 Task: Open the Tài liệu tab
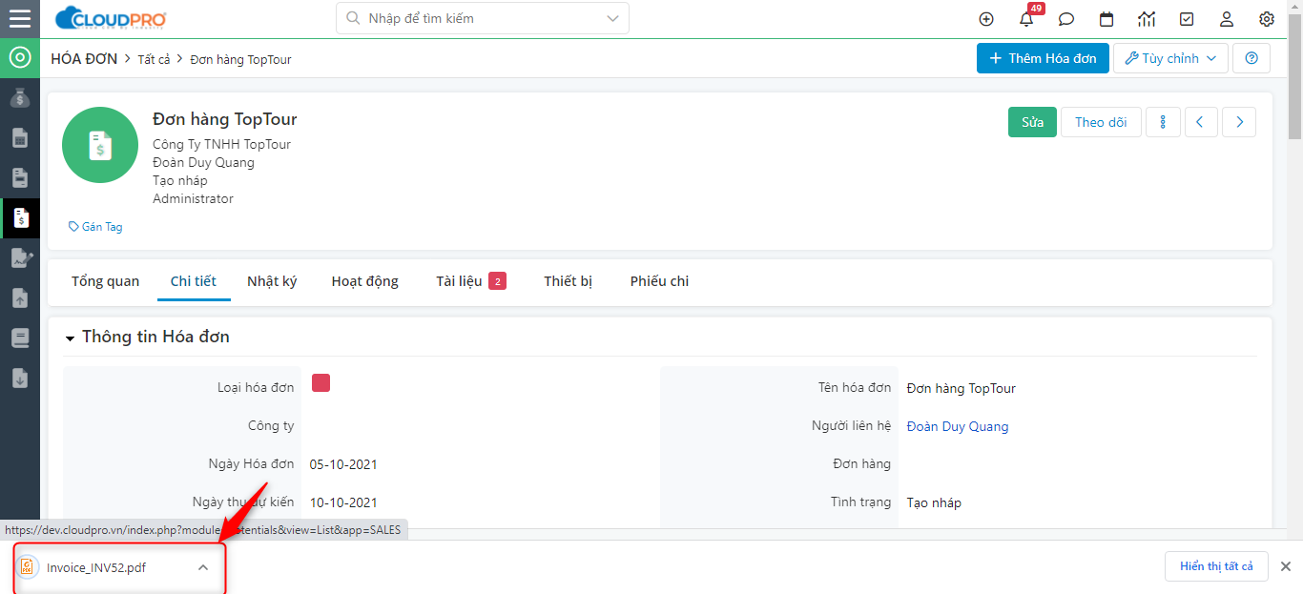(470, 281)
